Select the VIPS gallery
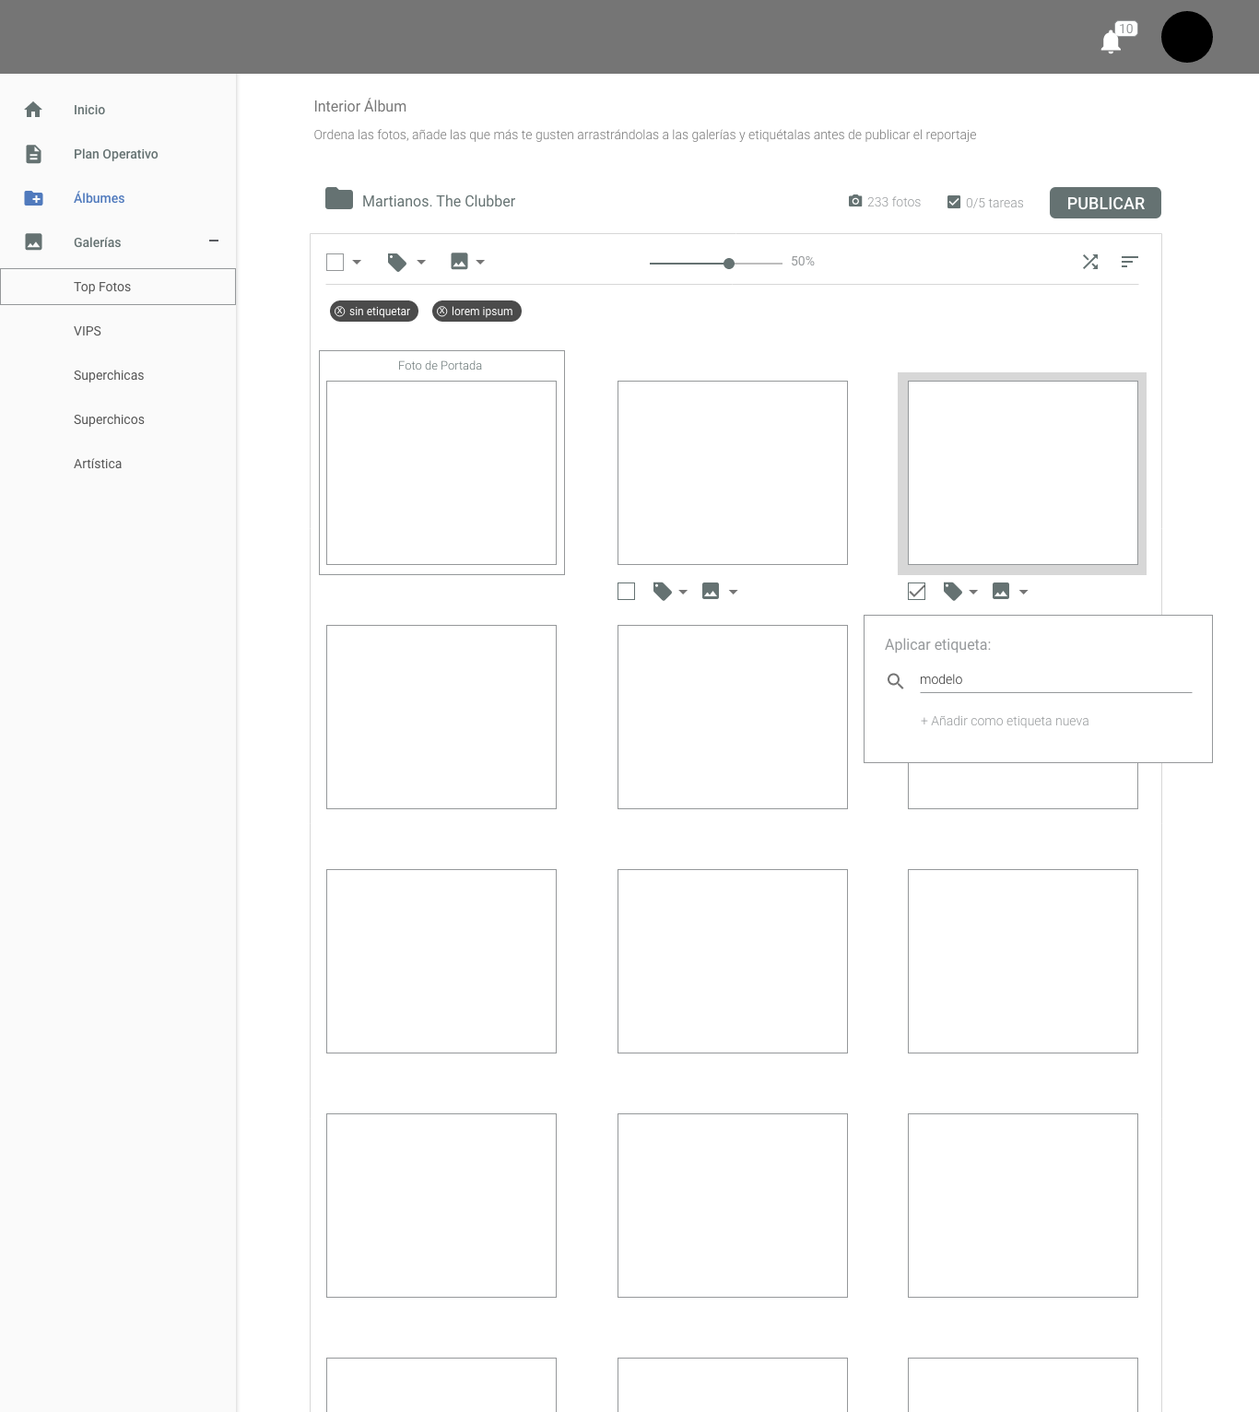 (x=88, y=331)
